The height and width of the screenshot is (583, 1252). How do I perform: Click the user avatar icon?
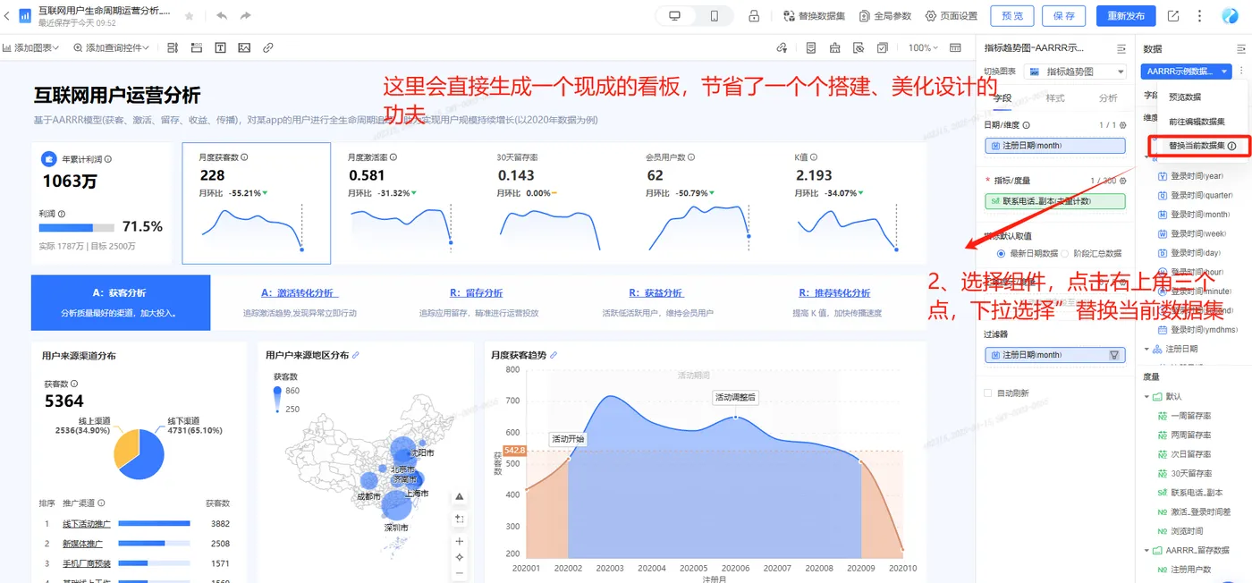1230,16
